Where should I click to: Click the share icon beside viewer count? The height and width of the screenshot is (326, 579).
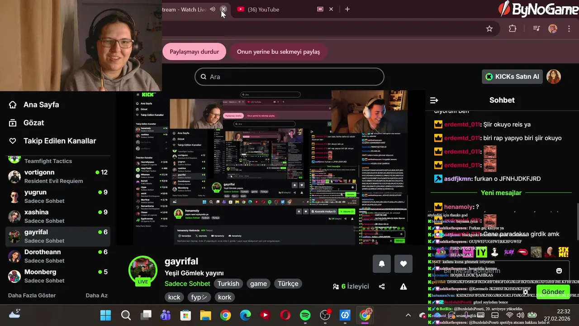point(382,287)
